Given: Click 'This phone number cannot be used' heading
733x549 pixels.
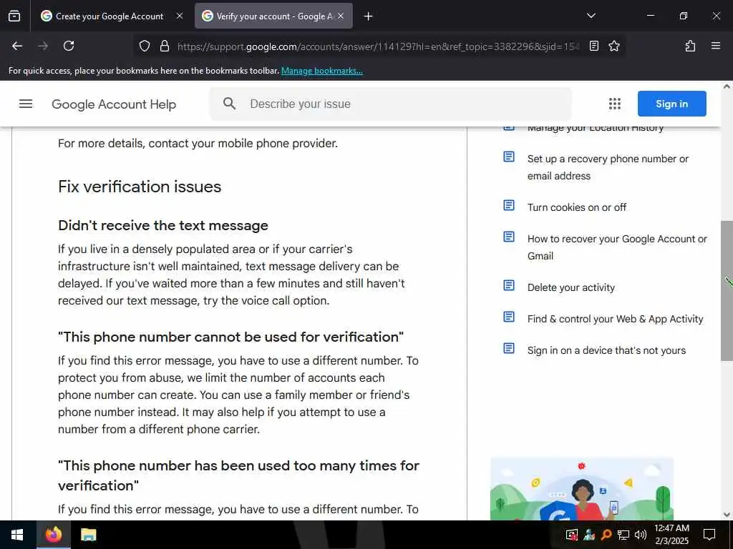Looking at the screenshot, I should click(x=231, y=337).
